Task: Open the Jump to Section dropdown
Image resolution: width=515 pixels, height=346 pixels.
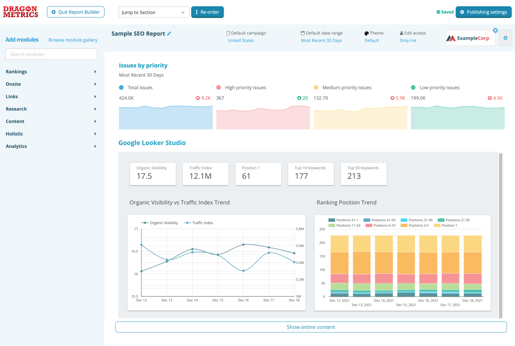Action: [x=153, y=12]
